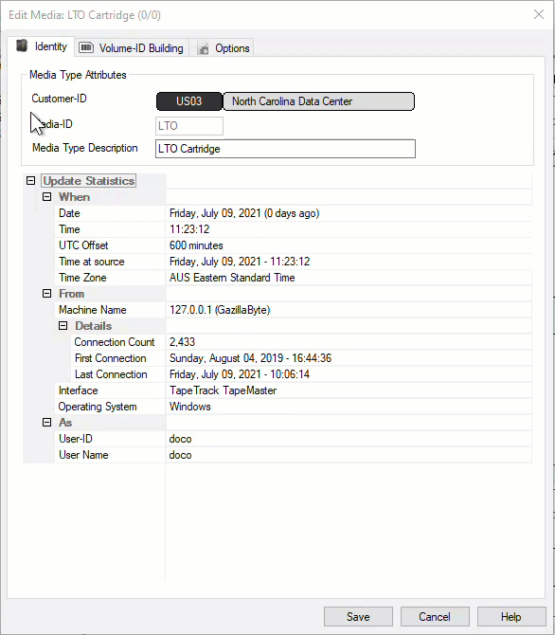Select the US03 customer ID badge

(189, 101)
